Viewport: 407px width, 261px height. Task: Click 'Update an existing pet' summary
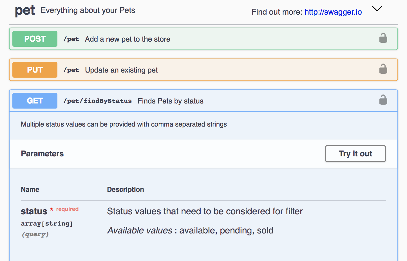(121, 70)
